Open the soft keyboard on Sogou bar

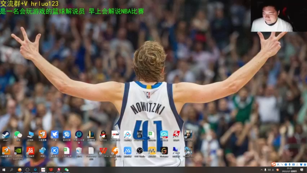294,165
